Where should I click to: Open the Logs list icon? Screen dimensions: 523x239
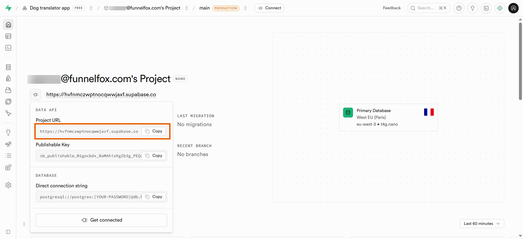[x=8, y=156]
